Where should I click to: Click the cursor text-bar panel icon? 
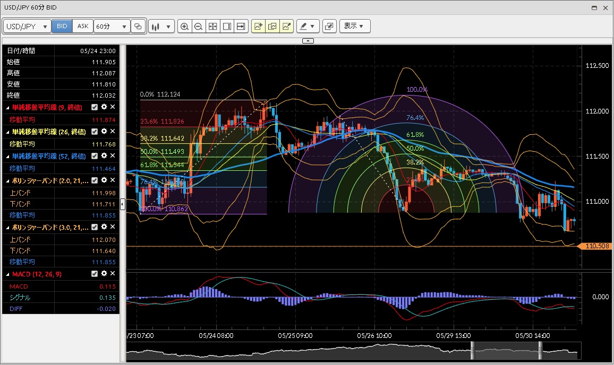[x=227, y=26]
